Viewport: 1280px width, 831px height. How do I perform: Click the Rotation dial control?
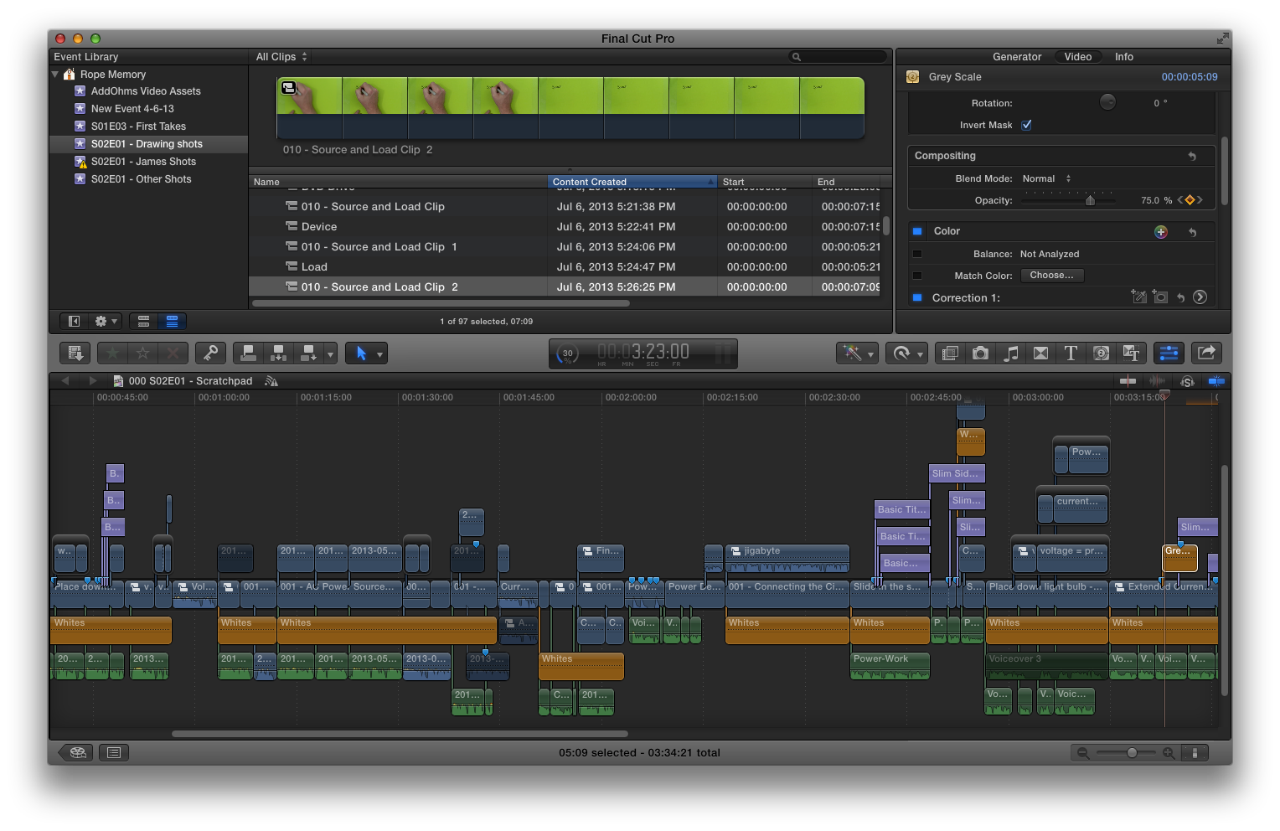(x=1107, y=102)
